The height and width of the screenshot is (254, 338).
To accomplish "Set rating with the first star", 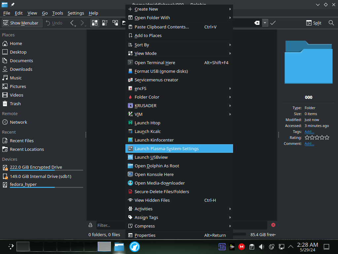I will point(307,138).
